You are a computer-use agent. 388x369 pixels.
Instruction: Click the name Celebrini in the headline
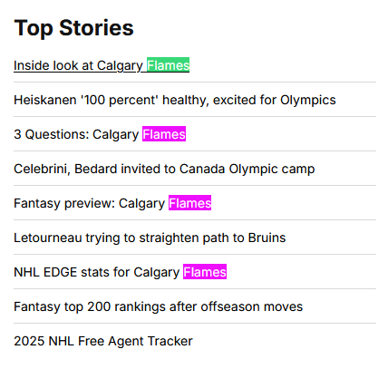click(x=42, y=169)
